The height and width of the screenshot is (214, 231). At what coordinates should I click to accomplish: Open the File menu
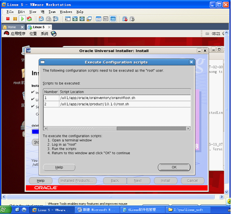[10, 12]
